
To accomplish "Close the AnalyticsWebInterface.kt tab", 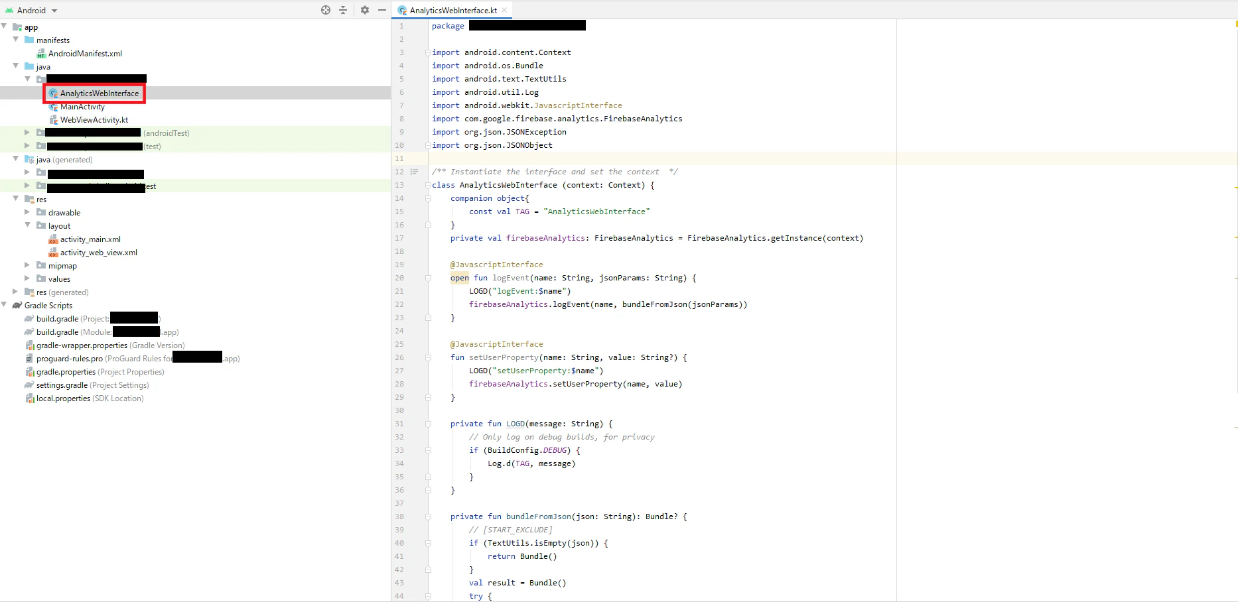I will (504, 10).
